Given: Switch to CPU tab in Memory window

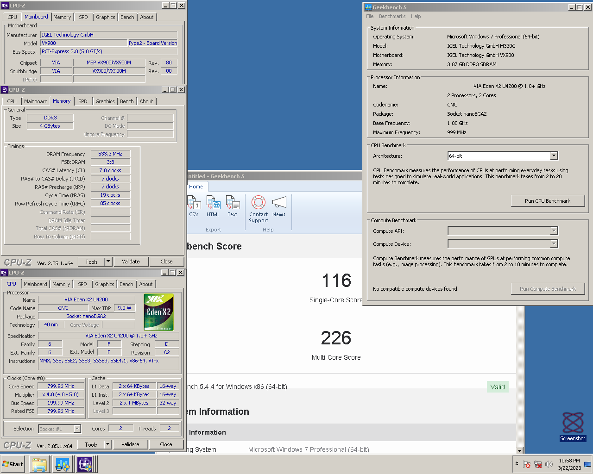Looking at the screenshot, I should pyautogui.click(x=12, y=101).
